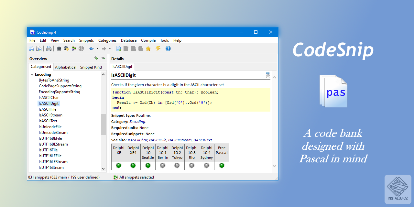Click the favourite star beside IsASCIIDigit heading

pos(268,75)
